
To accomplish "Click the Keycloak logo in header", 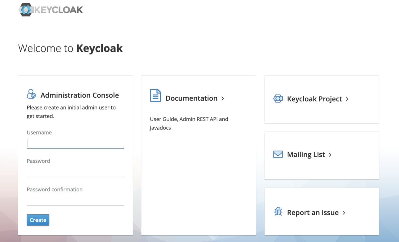I will tap(51, 10).
